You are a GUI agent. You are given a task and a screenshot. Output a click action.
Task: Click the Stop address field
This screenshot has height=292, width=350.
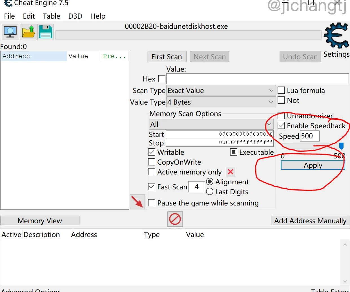click(x=220, y=142)
